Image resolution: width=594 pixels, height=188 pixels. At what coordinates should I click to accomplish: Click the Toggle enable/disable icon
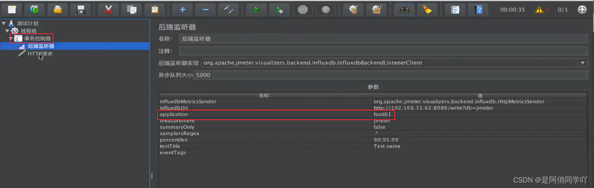(x=229, y=9)
